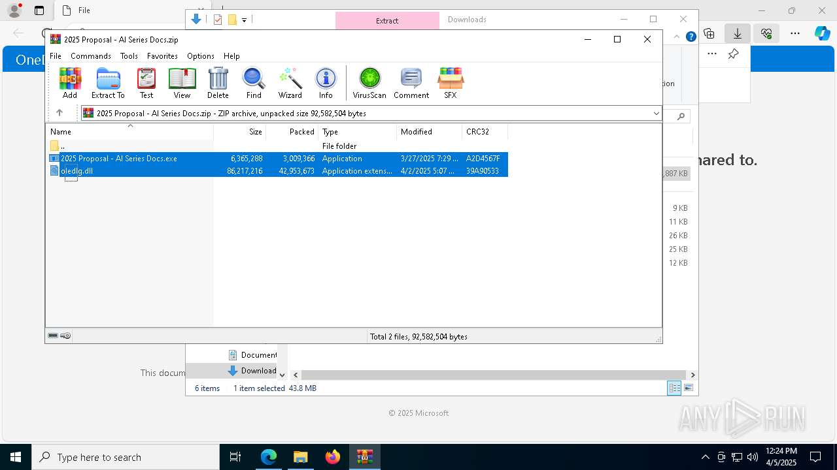Select Downloads in Explorer navigation pane
Viewport: 837px width, 470px height.
[x=252, y=371]
